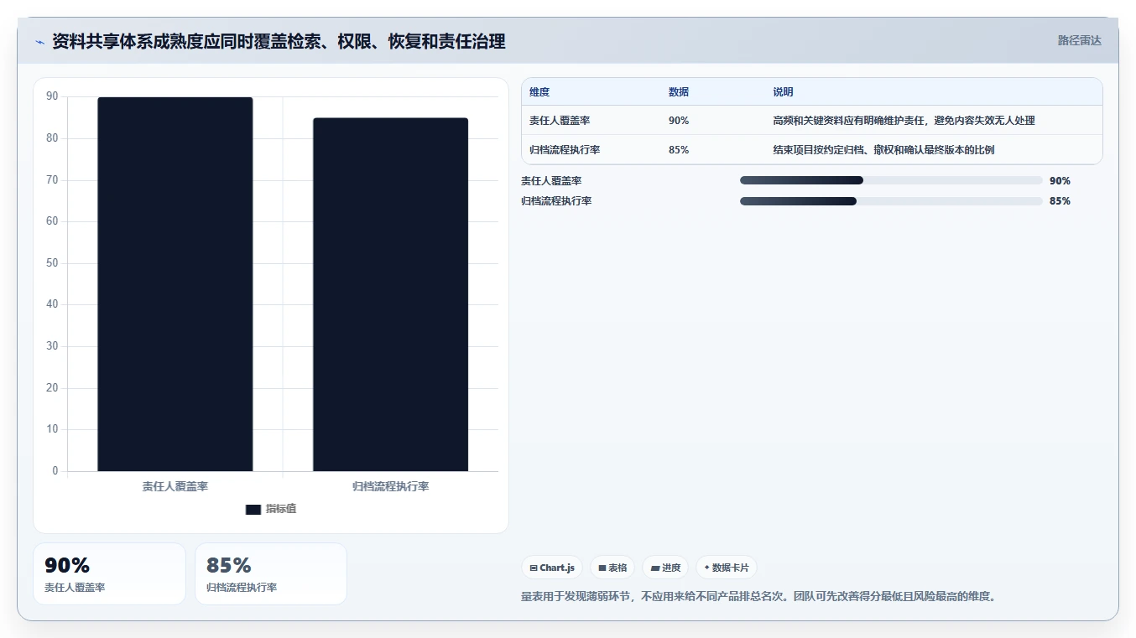Select the 进度 chip text
Viewport: 1136px width, 638px height.
671,568
